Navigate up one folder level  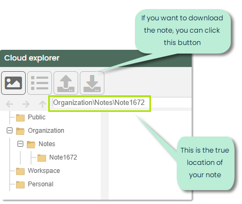tap(42, 104)
